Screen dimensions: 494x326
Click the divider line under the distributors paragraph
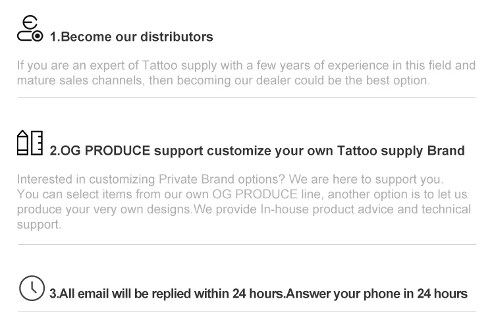click(x=246, y=98)
